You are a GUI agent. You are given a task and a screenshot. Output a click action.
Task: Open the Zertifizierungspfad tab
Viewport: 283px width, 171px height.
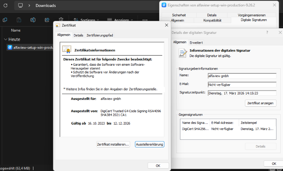coord(100,35)
